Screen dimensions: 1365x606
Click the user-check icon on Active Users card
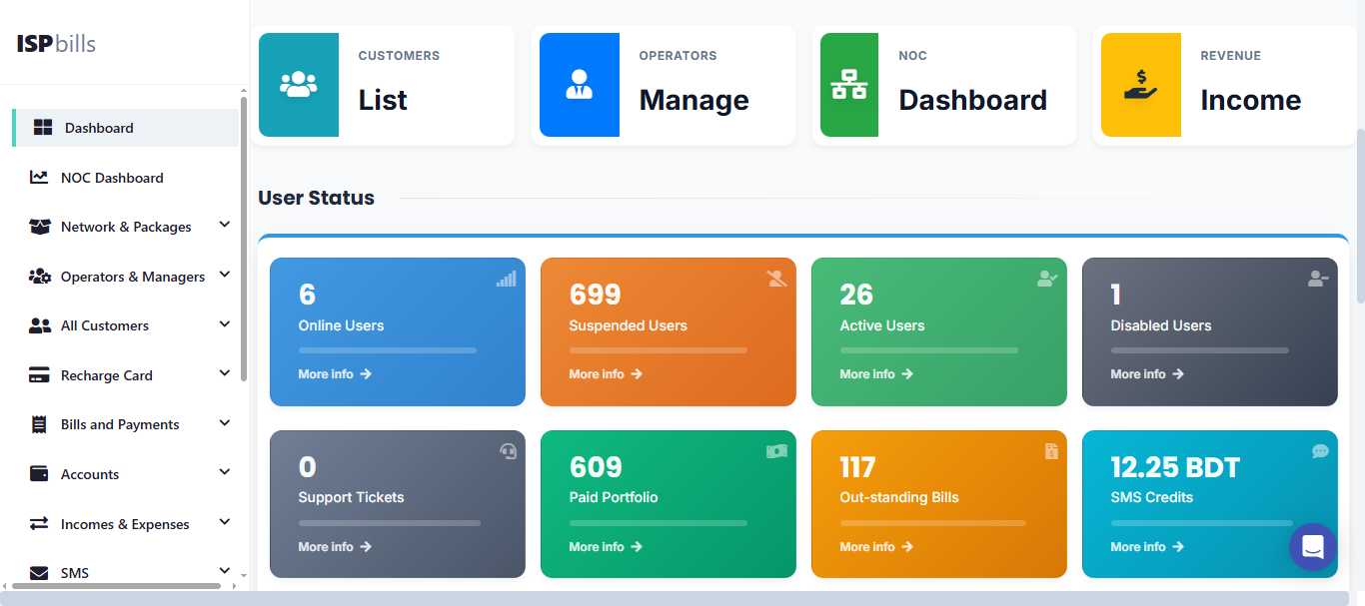tap(1047, 280)
